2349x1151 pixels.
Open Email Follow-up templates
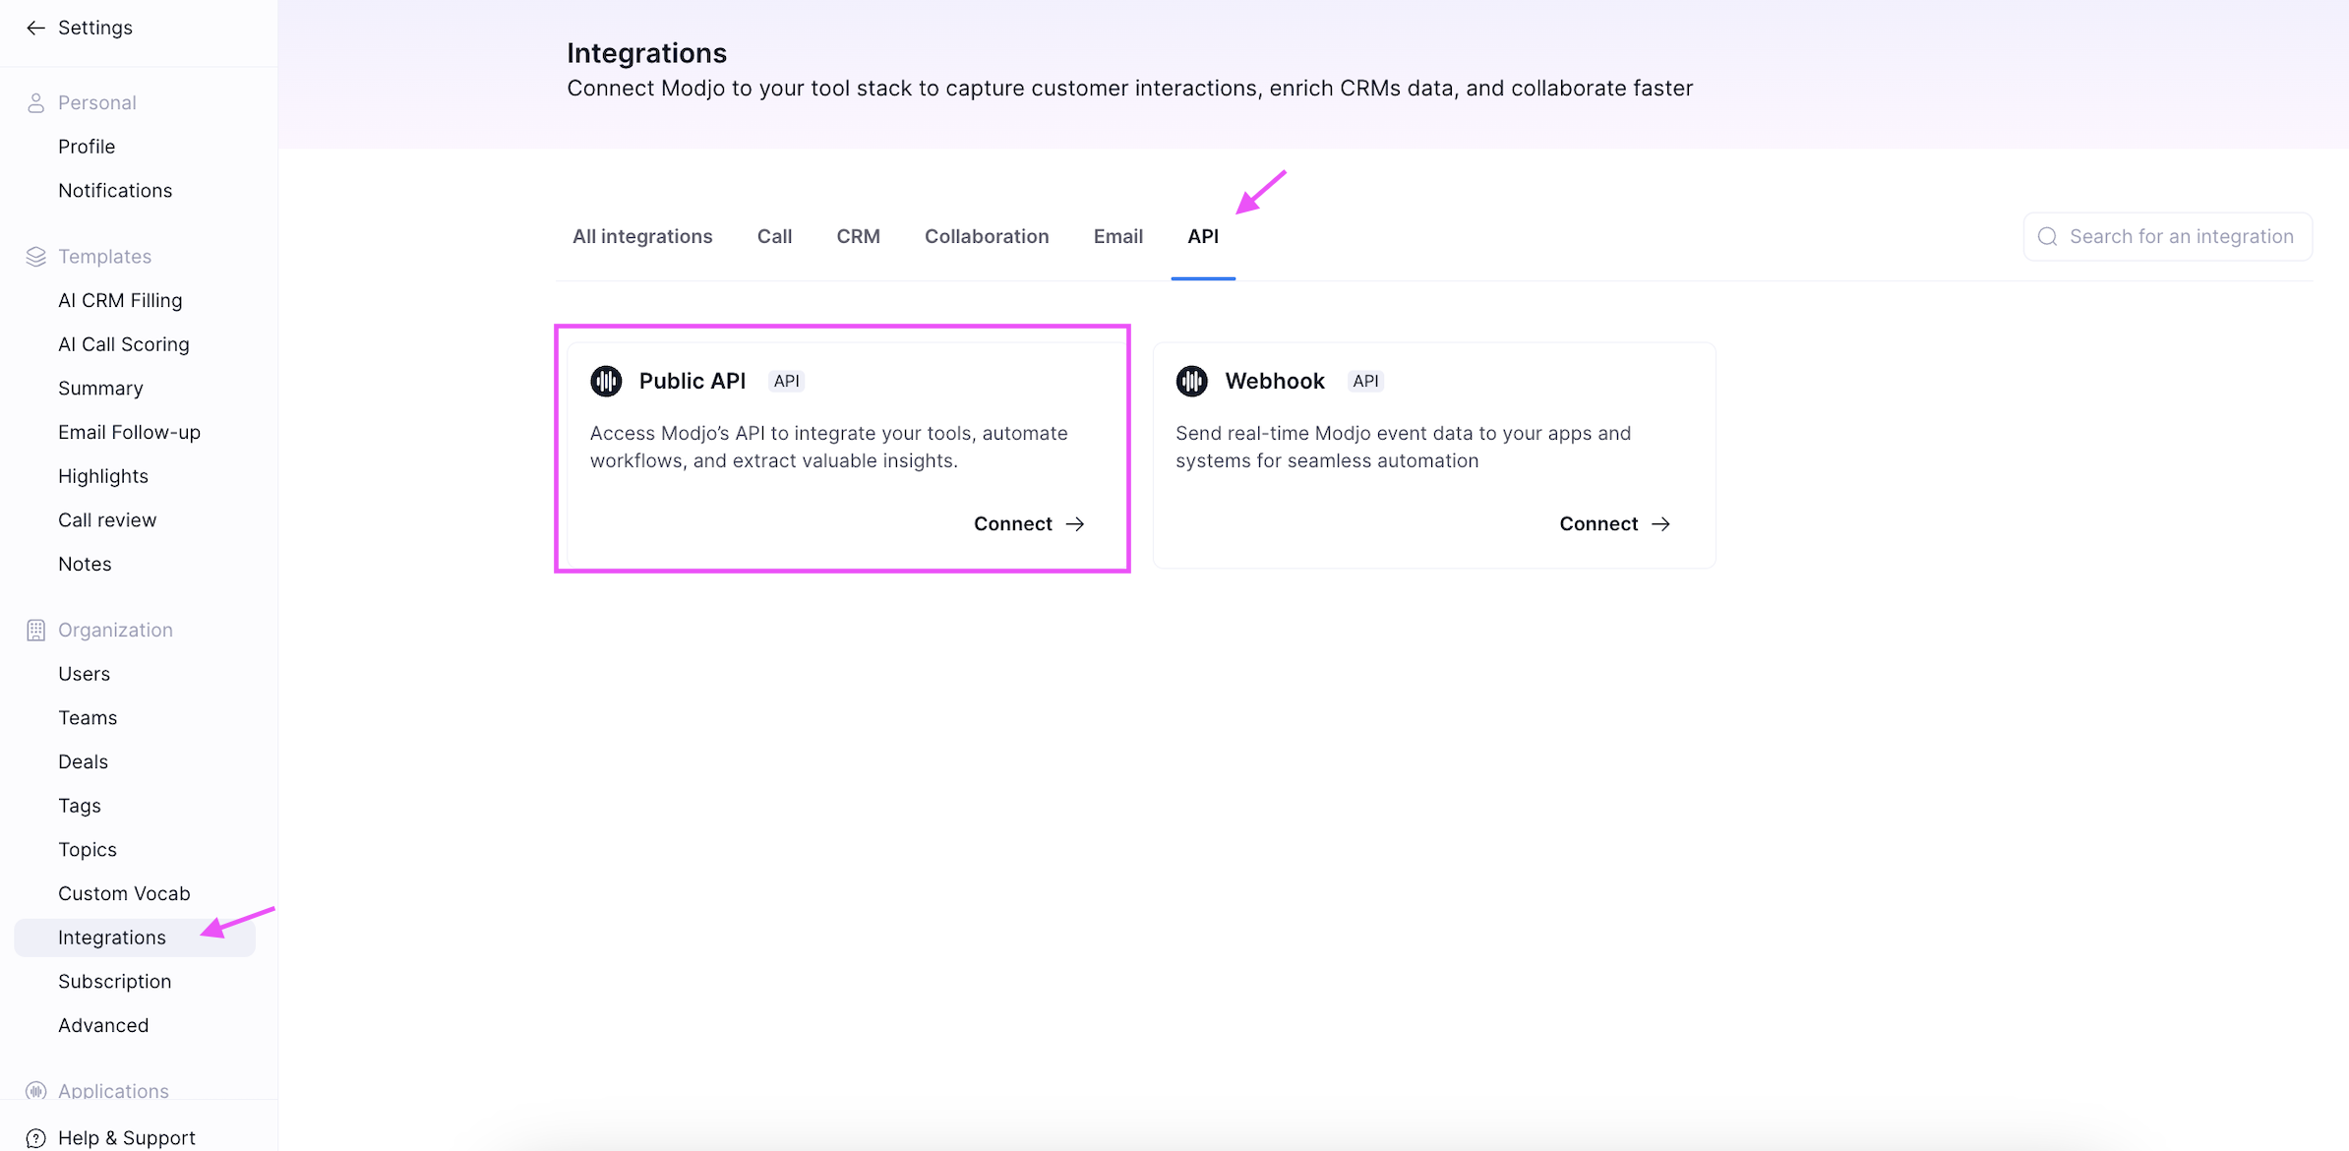click(x=129, y=433)
